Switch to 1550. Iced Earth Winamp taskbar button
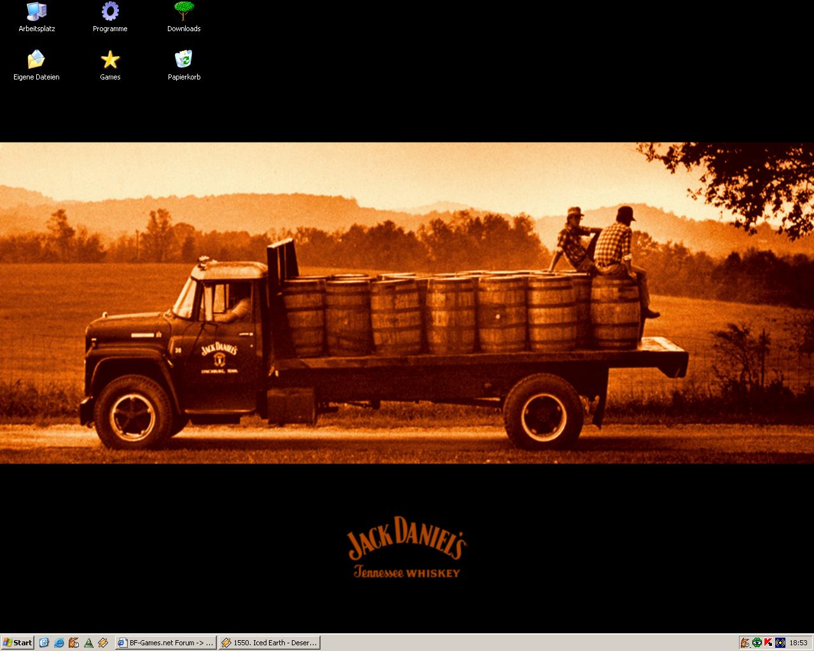Screen dimensions: 814x651 (x=269, y=643)
